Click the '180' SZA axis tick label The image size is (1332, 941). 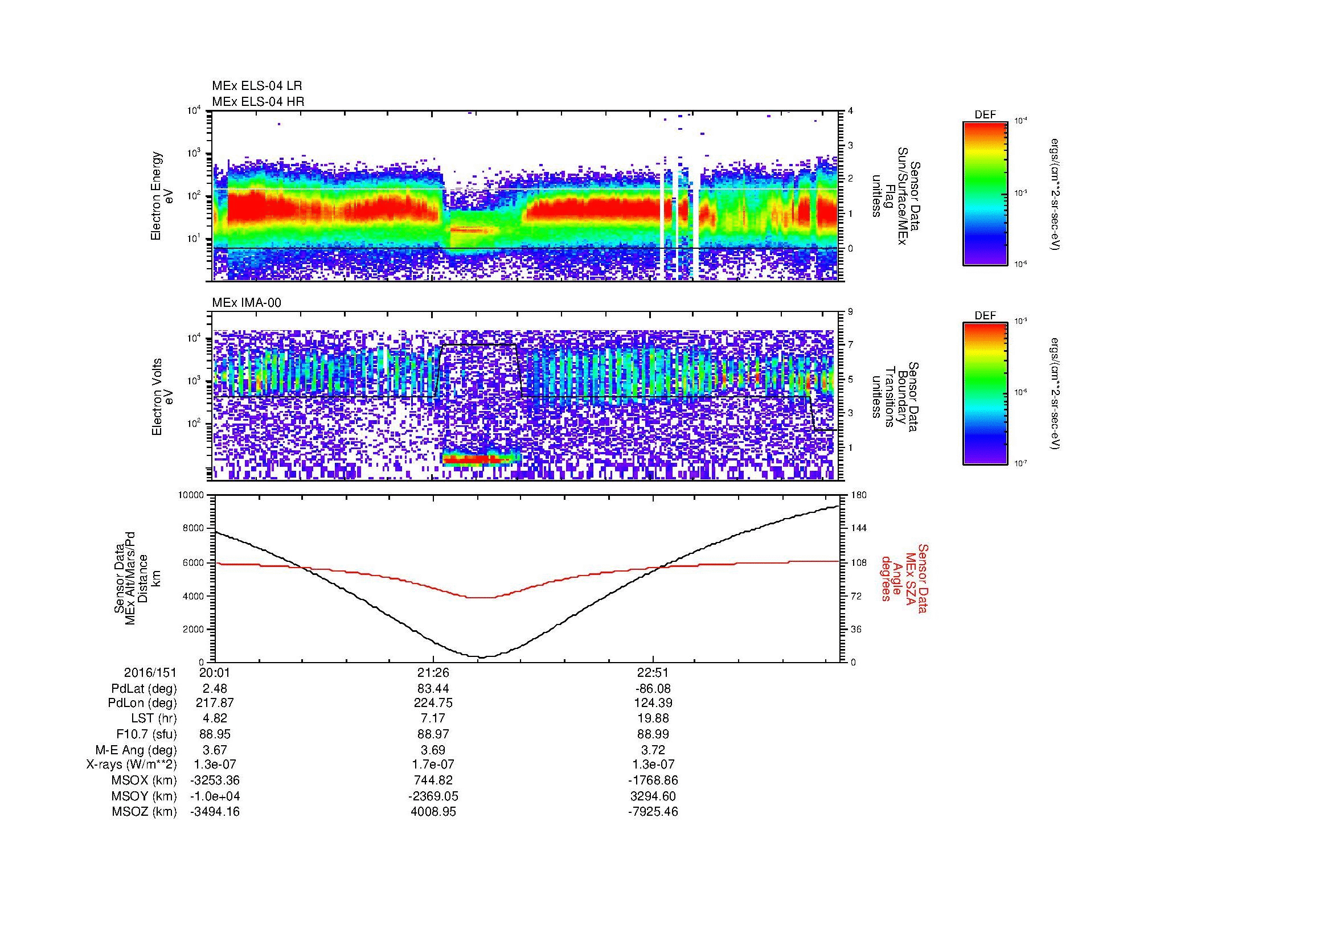[x=860, y=495]
